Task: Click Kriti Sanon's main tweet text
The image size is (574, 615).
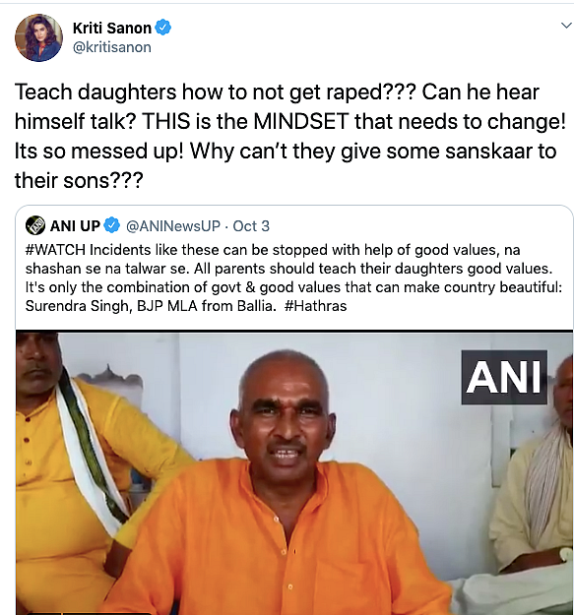Action: click(290, 136)
